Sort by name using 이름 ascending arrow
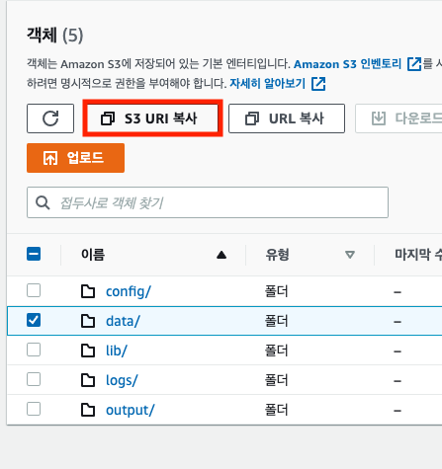Image resolution: width=442 pixels, height=469 pixels. [221, 255]
